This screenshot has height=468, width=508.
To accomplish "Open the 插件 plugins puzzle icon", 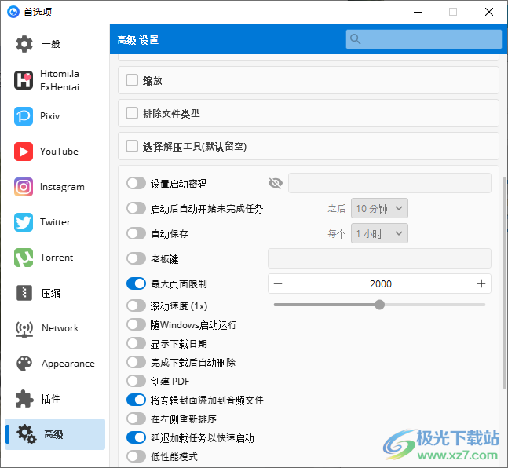I will click(x=24, y=399).
